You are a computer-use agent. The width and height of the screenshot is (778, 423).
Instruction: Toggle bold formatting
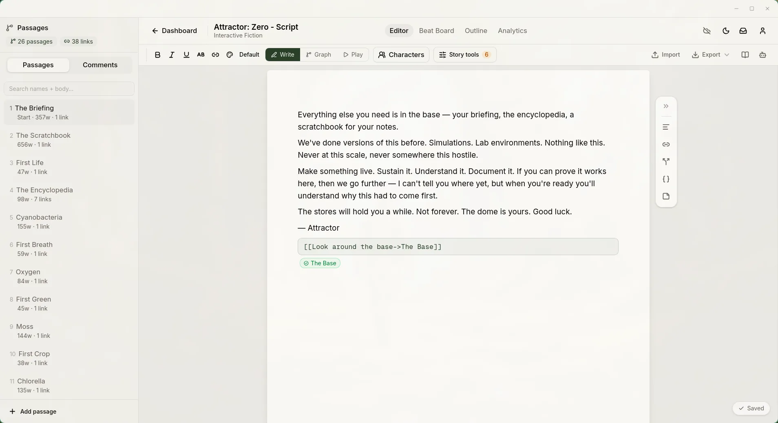pos(157,55)
